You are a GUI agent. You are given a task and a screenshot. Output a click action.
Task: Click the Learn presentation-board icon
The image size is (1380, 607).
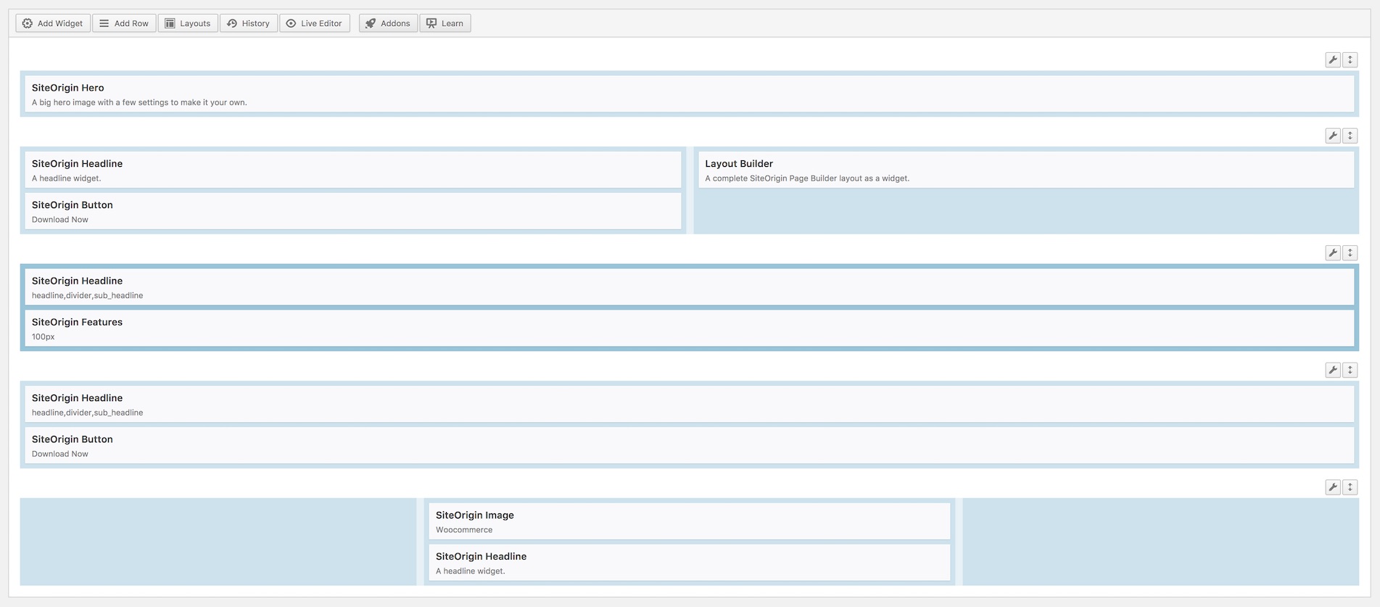[x=431, y=23]
